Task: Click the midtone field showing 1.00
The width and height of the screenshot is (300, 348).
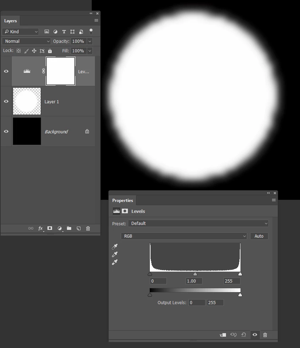Action: [194, 281]
